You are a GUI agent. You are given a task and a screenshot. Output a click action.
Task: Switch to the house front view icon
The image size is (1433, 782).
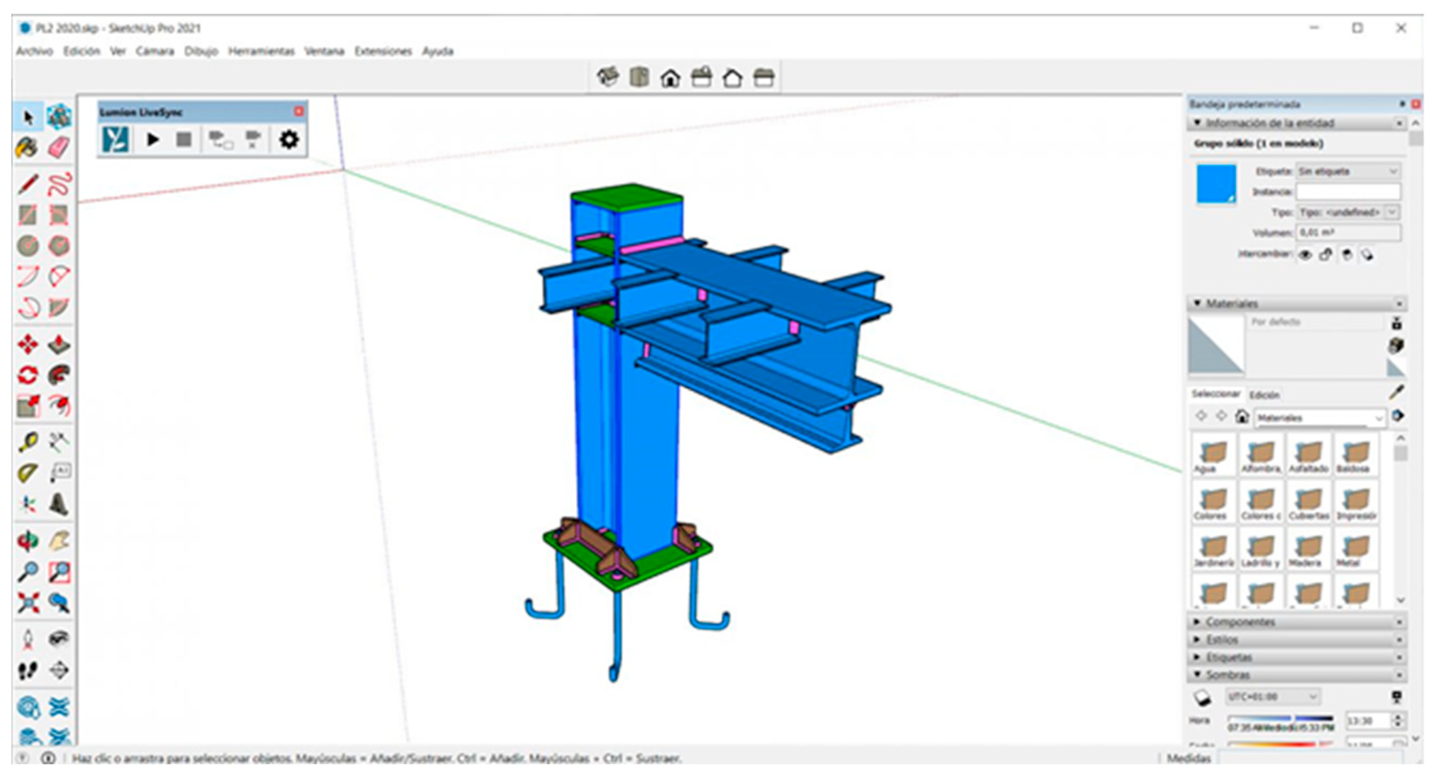coord(670,78)
